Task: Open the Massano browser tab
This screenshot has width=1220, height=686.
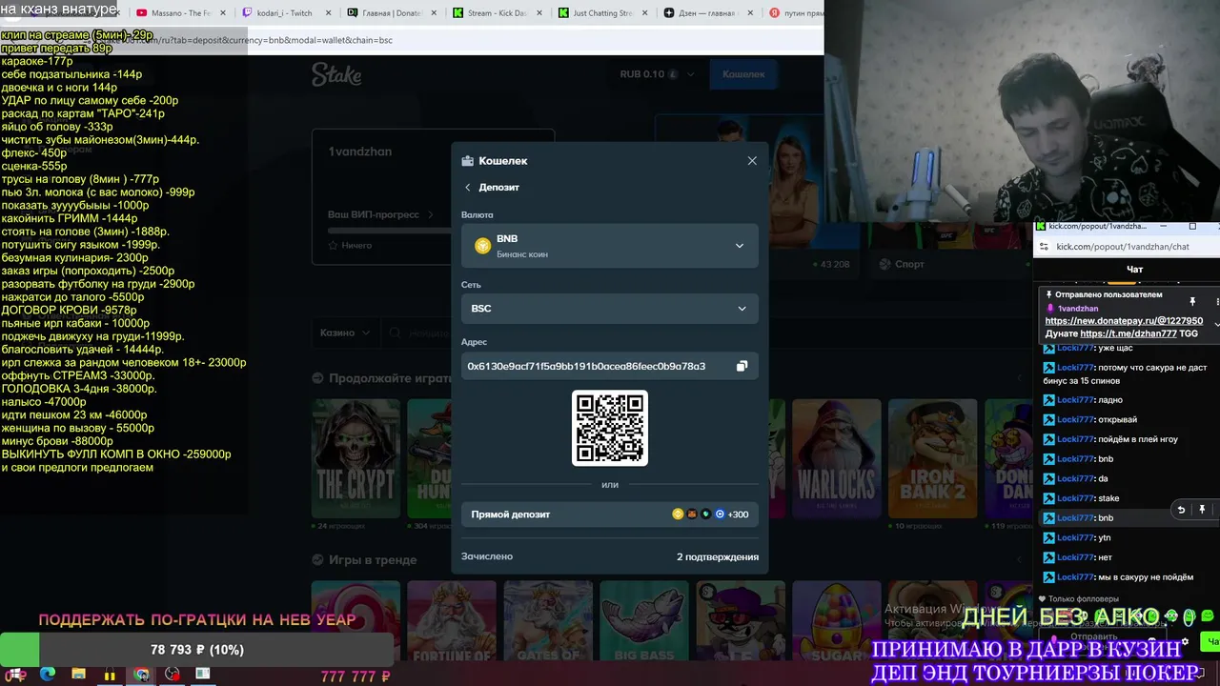Action: [x=181, y=13]
